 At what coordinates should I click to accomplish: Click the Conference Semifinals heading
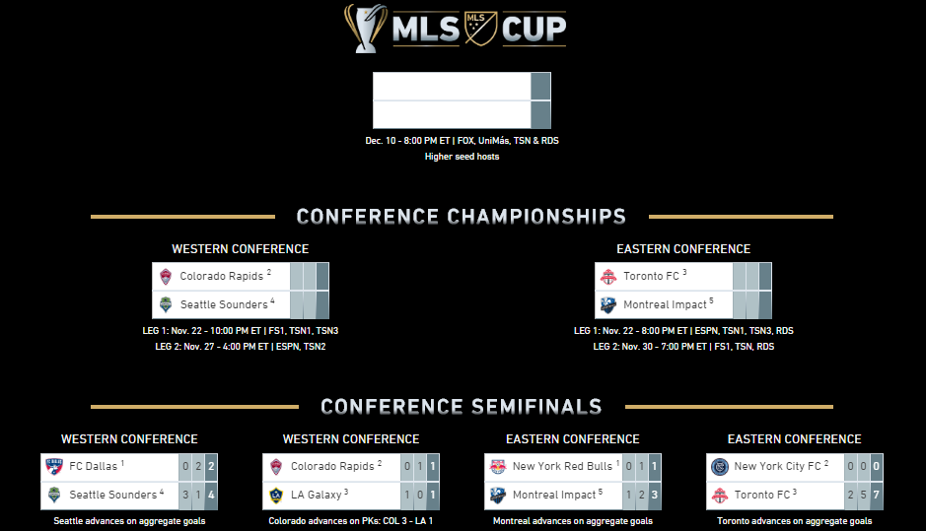pos(462,407)
